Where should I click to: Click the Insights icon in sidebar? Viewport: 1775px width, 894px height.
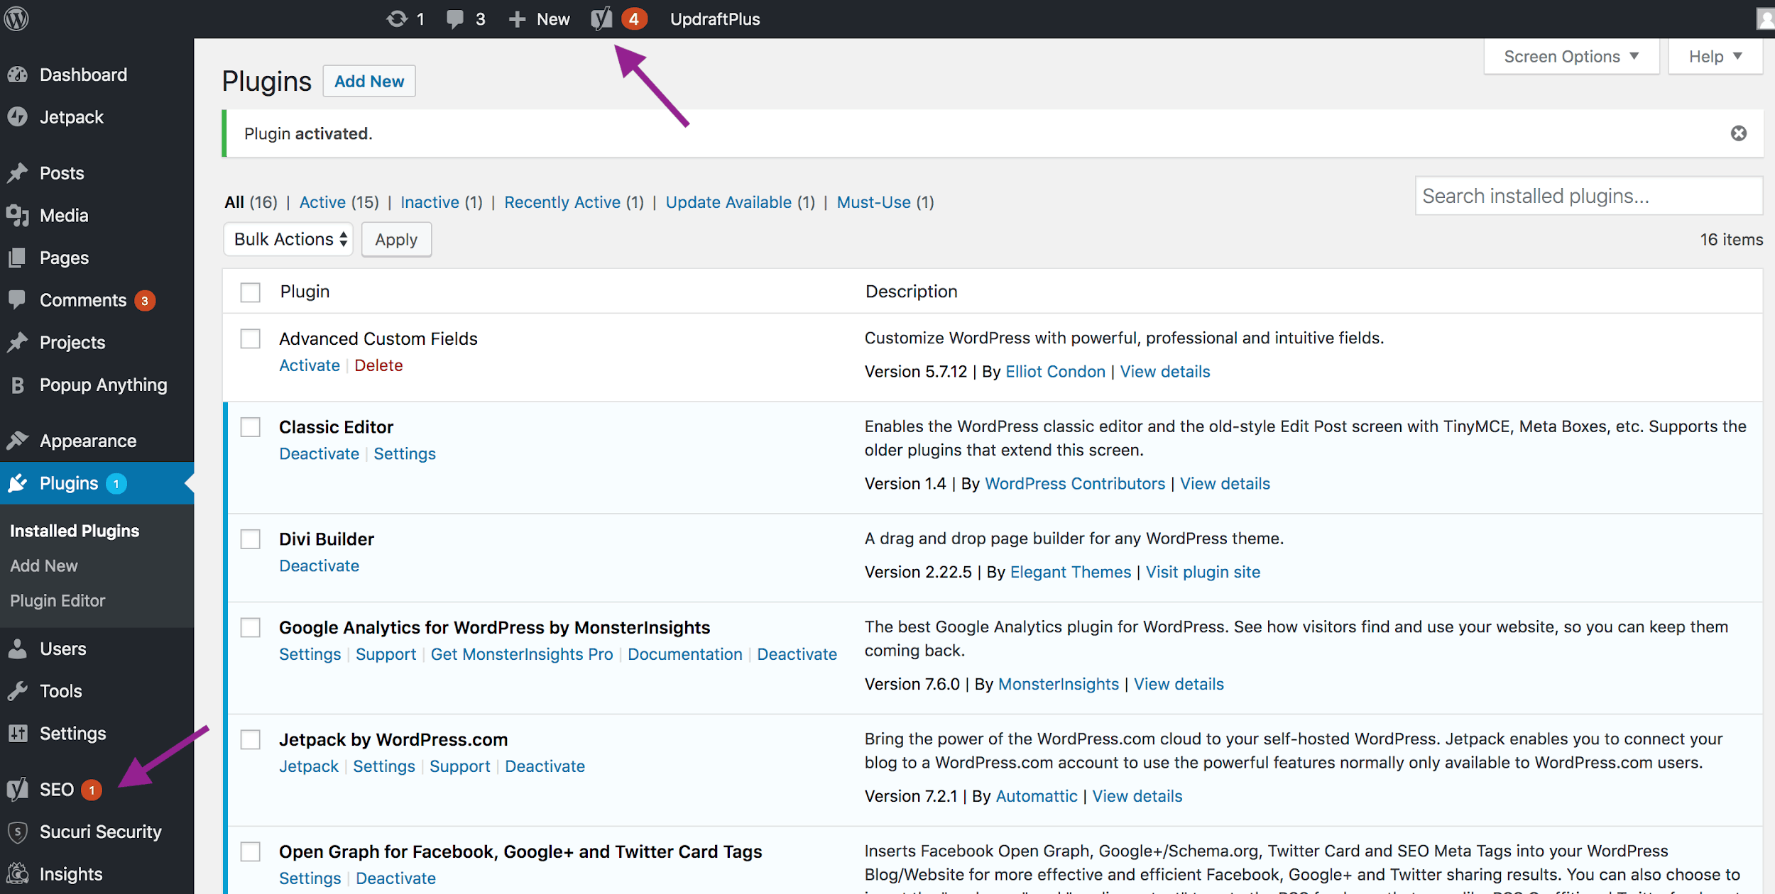click(x=18, y=874)
